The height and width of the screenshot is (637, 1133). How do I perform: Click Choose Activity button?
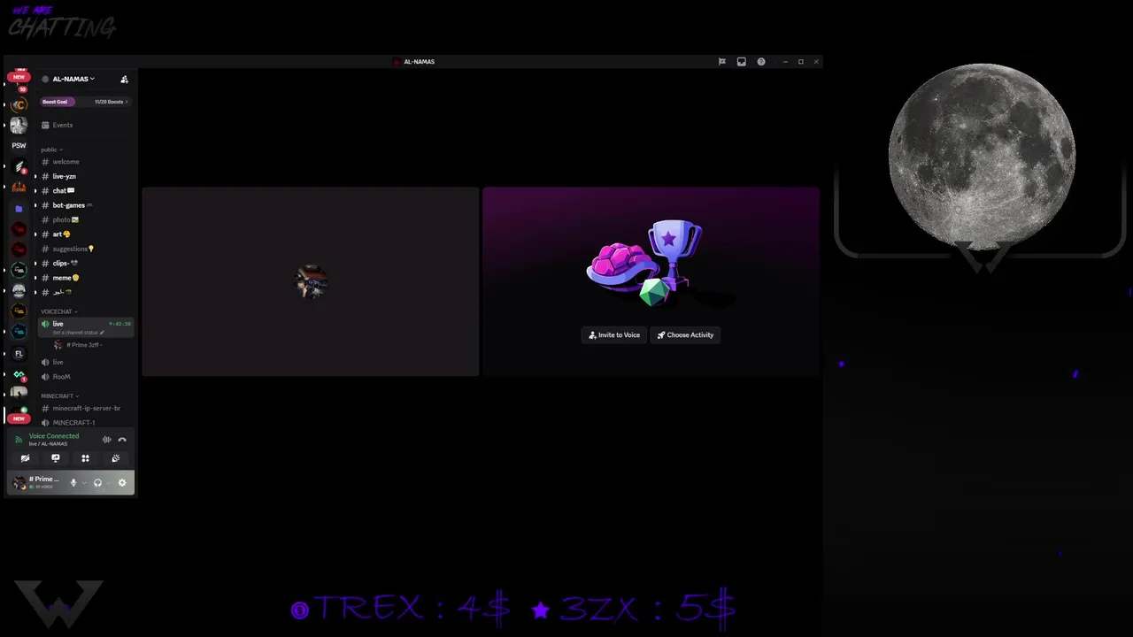[x=685, y=335]
